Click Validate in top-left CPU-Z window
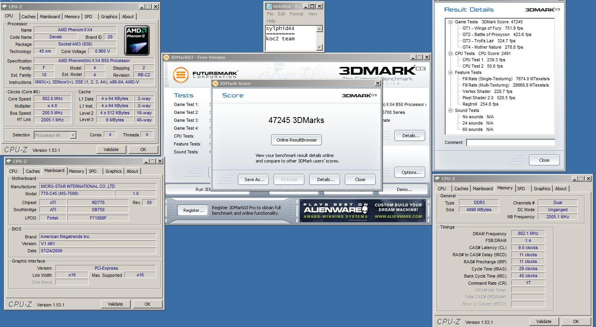This screenshot has width=596, height=327. (111, 149)
